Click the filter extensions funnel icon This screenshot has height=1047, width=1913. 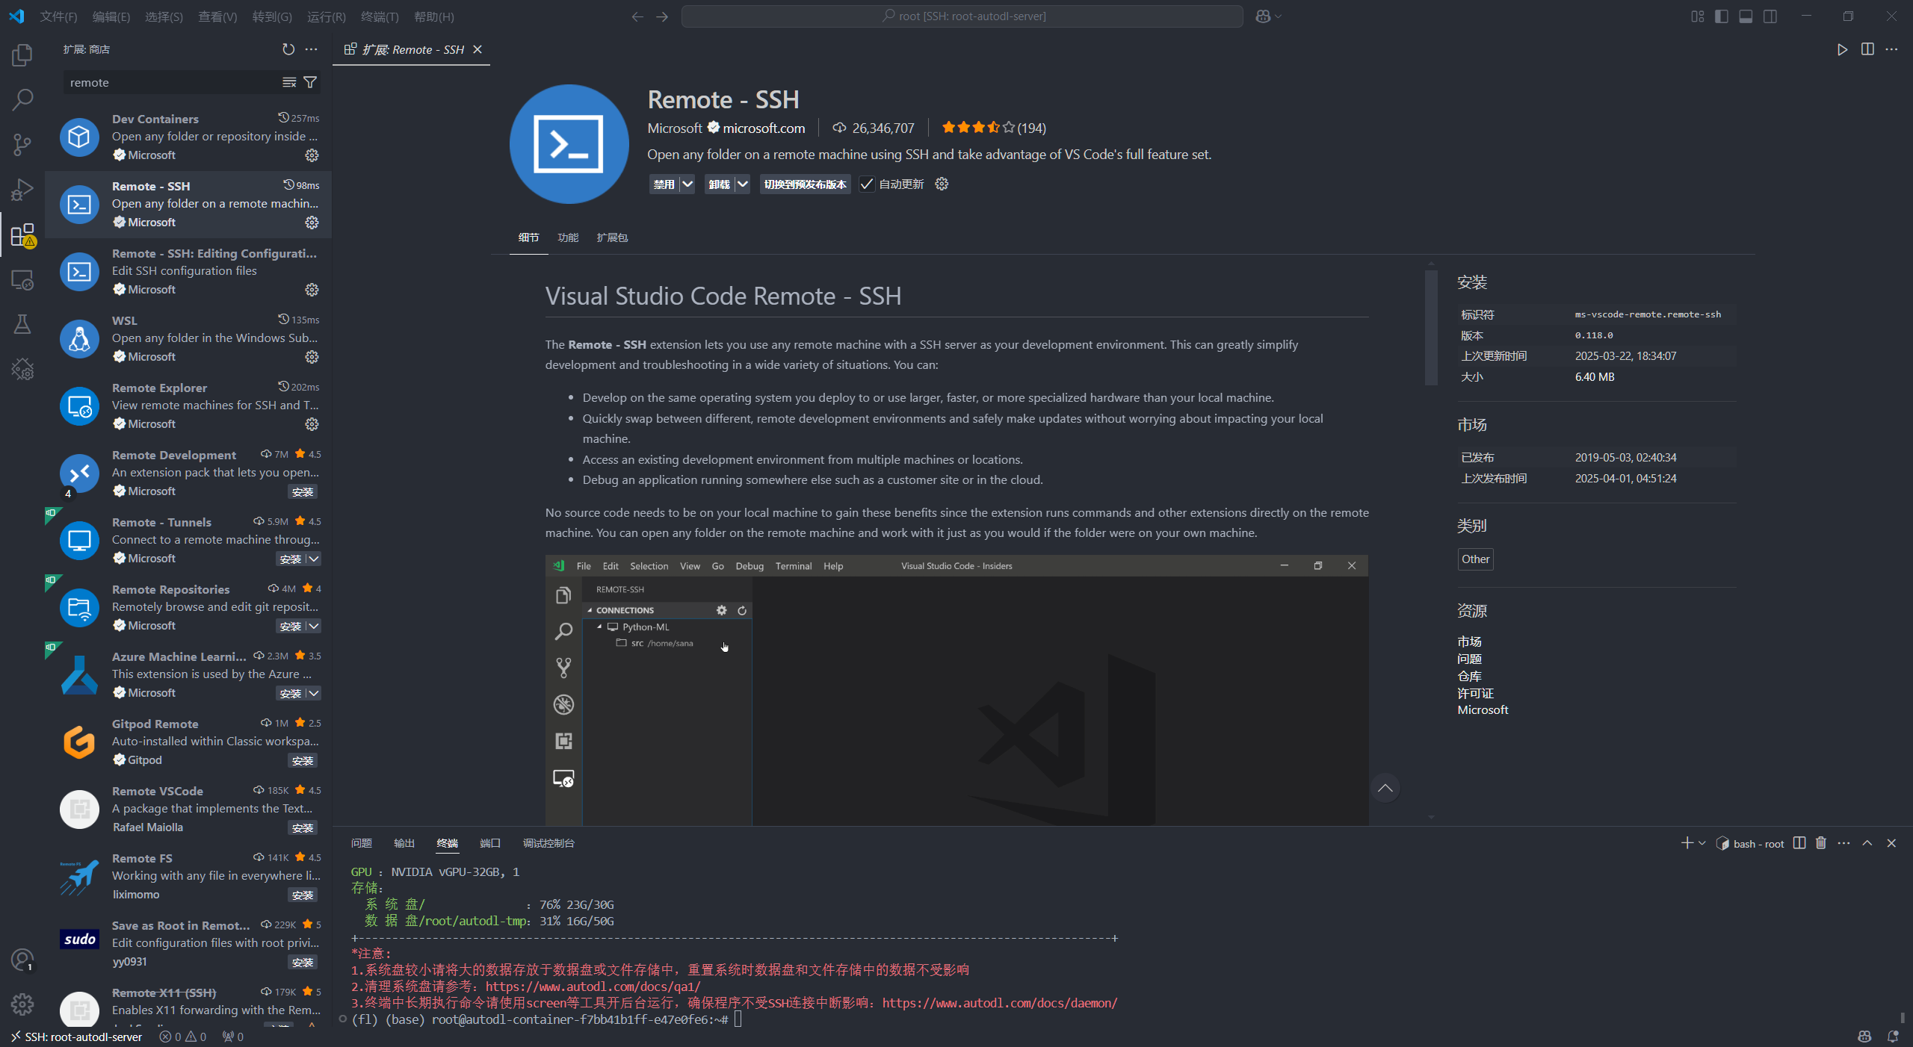coord(310,82)
